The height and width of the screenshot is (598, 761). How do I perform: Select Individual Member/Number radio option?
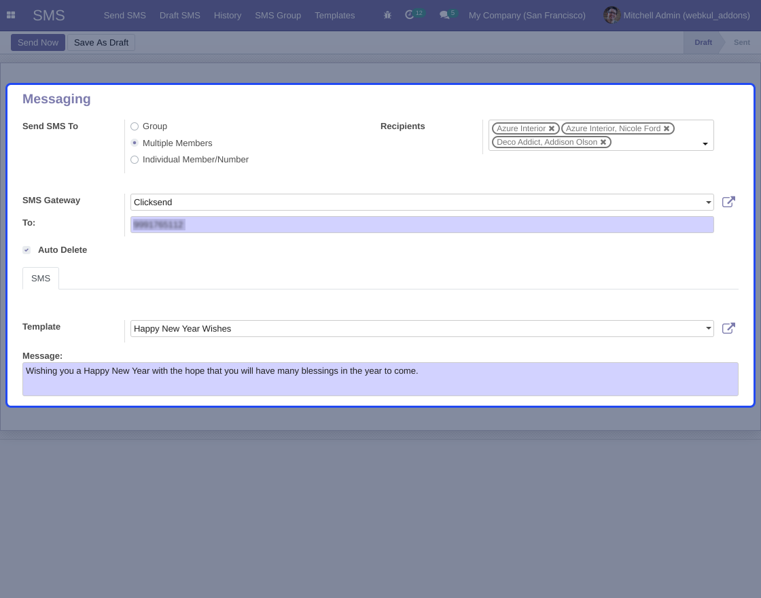(x=135, y=160)
